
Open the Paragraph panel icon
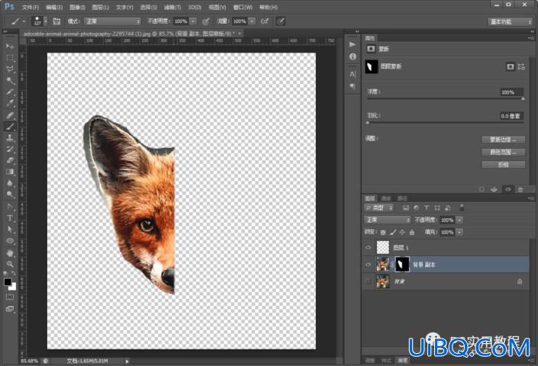pos(353,86)
